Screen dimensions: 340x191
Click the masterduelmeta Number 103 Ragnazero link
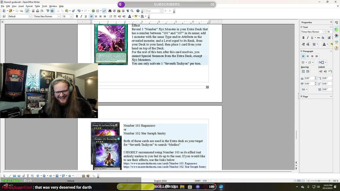click(160, 163)
